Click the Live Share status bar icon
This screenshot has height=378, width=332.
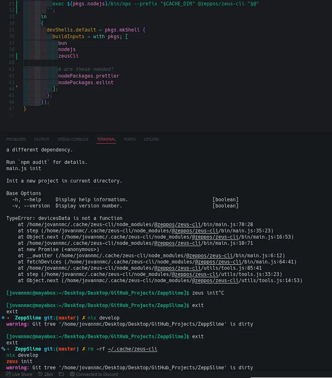(x=18, y=374)
